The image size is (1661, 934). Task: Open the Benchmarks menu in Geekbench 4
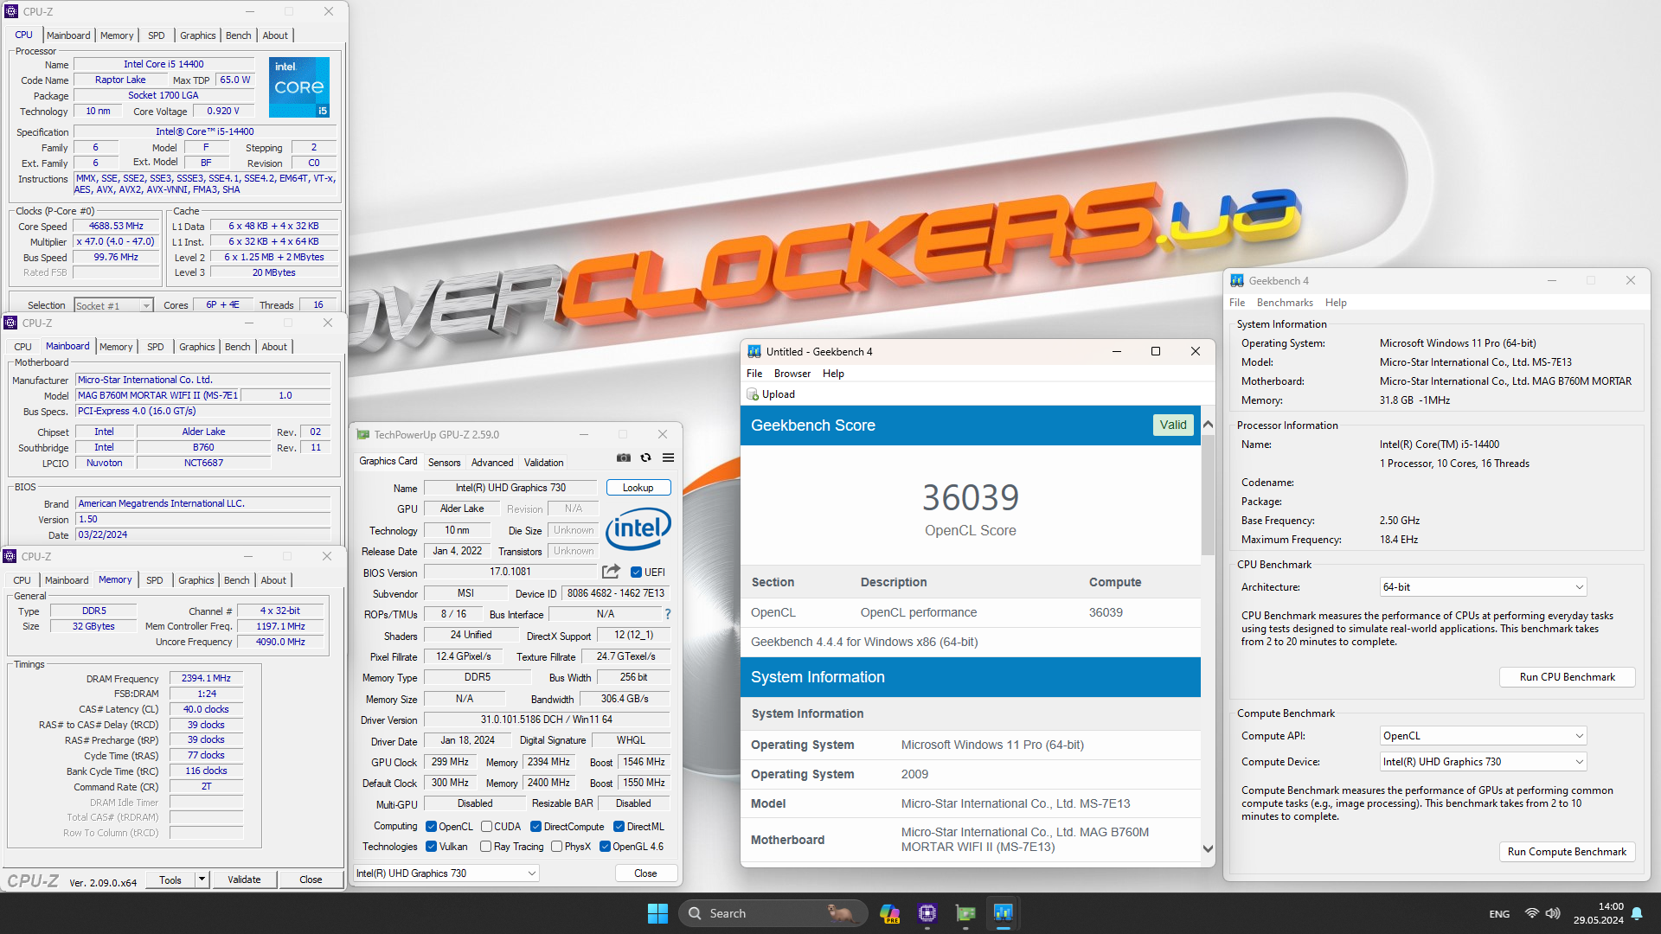click(x=1285, y=303)
